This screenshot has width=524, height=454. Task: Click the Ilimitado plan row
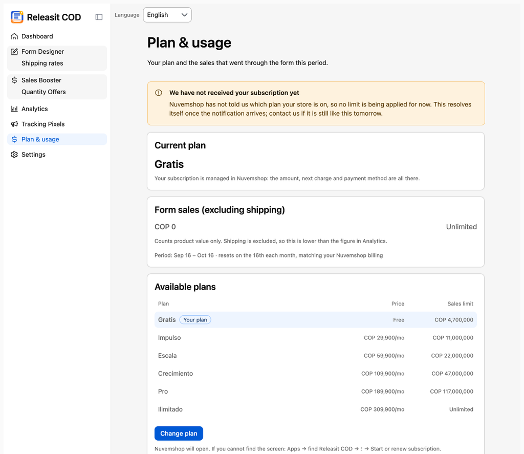pyautogui.click(x=315, y=409)
